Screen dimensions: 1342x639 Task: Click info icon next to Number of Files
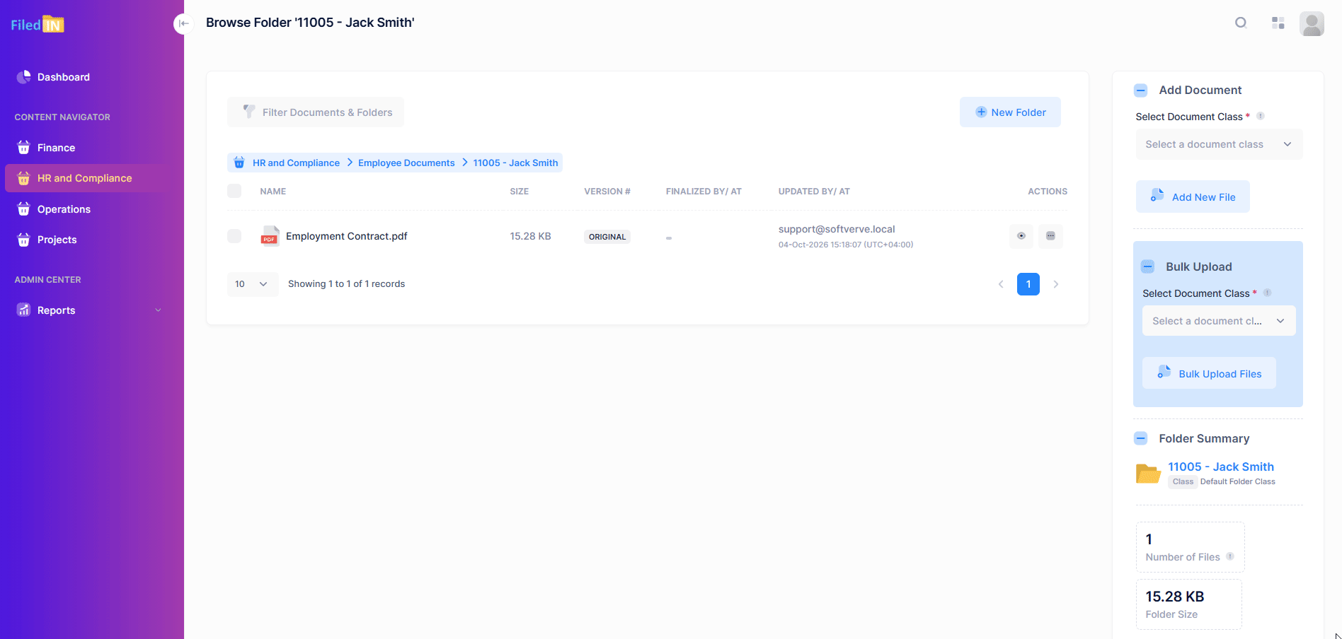(1230, 556)
